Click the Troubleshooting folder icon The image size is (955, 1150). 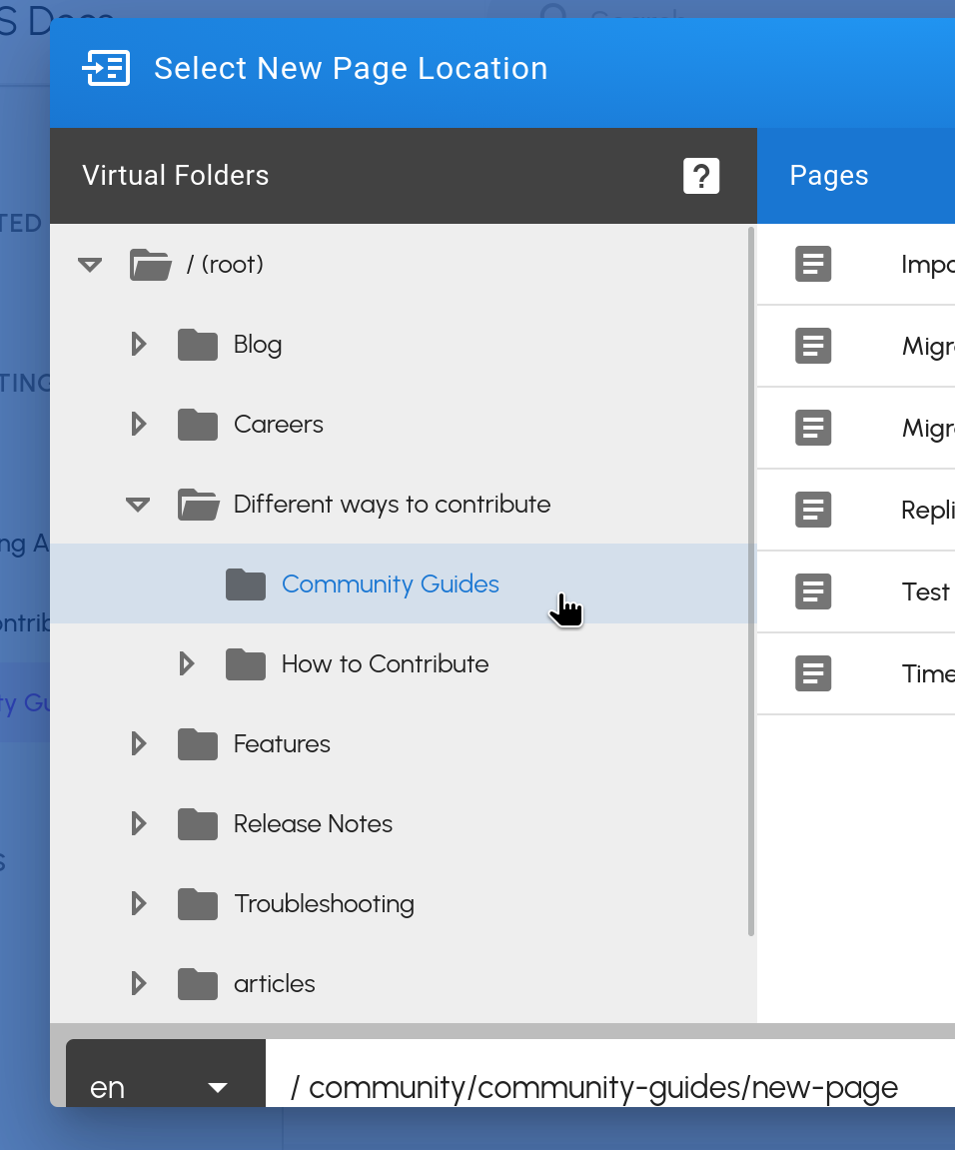click(198, 904)
